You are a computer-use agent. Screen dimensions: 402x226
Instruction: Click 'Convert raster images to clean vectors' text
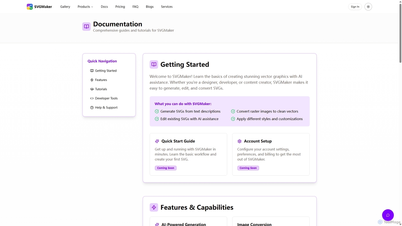point(267,111)
